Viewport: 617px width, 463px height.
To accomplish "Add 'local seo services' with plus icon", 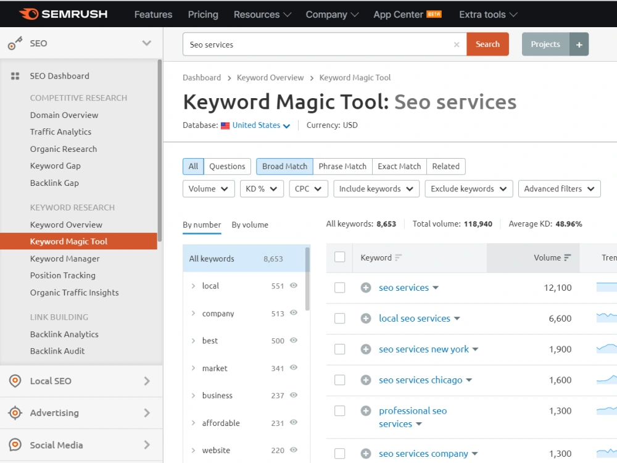I will click(365, 319).
